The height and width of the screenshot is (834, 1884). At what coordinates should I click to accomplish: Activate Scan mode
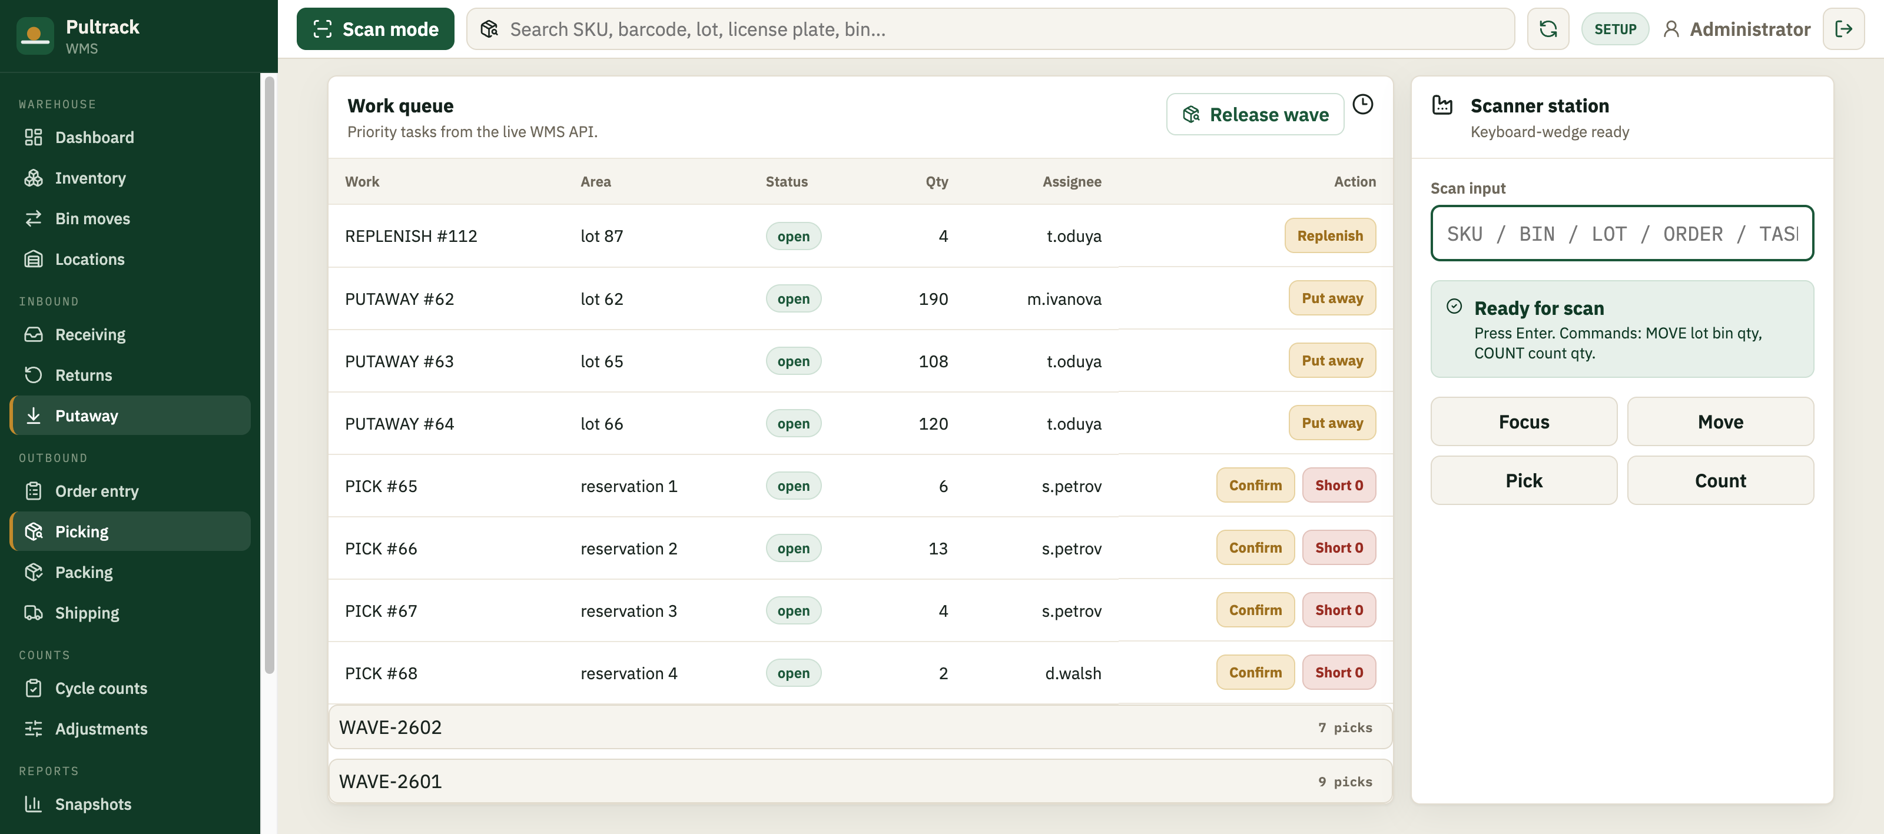pyautogui.click(x=375, y=29)
